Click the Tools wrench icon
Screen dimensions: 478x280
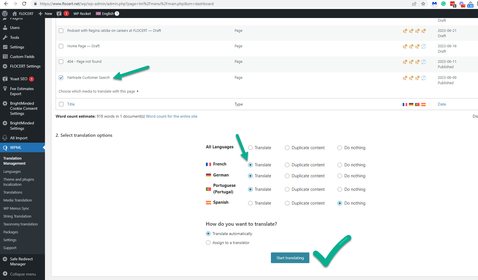[x=5, y=37]
